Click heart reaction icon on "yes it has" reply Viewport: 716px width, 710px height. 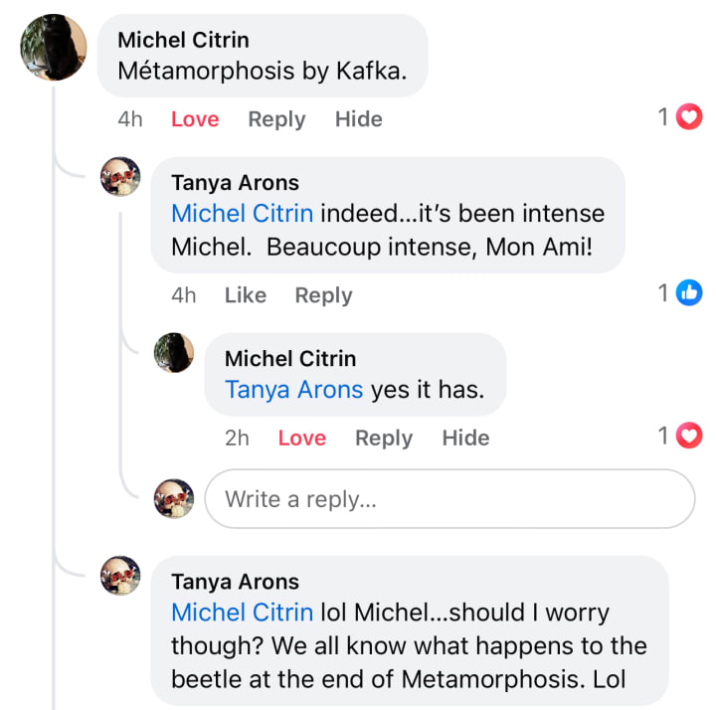click(688, 436)
